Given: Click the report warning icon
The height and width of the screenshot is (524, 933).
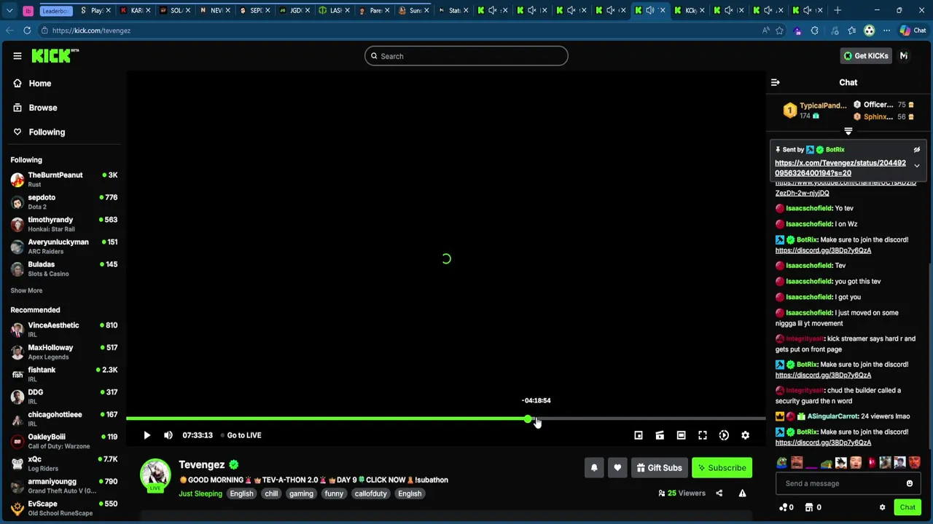Looking at the screenshot, I should click(x=742, y=493).
